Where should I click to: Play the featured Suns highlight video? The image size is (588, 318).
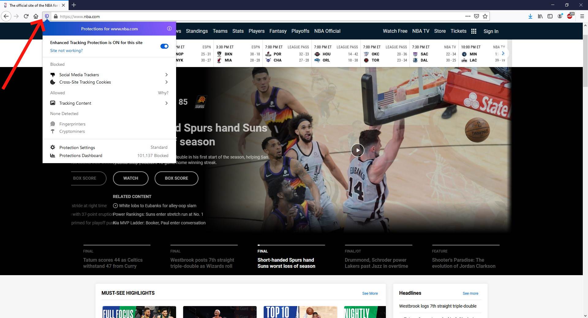[x=357, y=150]
